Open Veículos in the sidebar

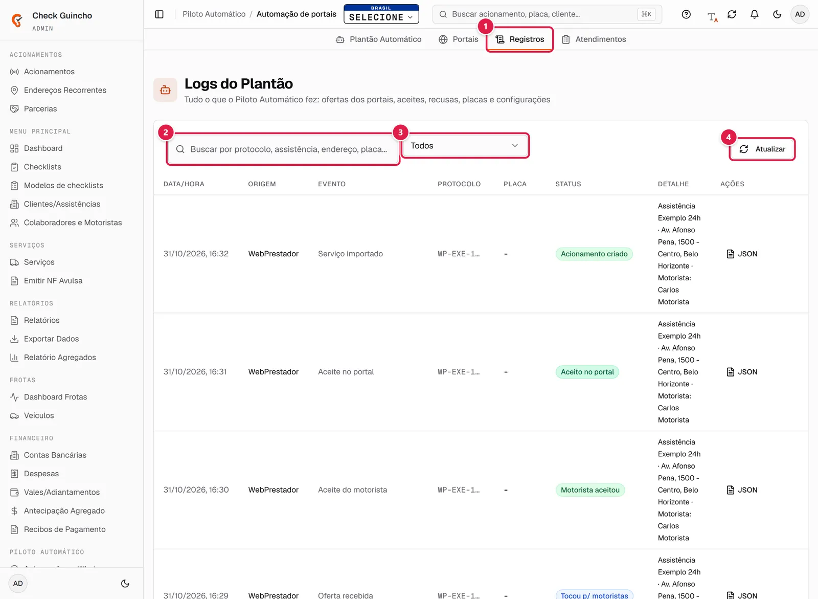[72, 415]
